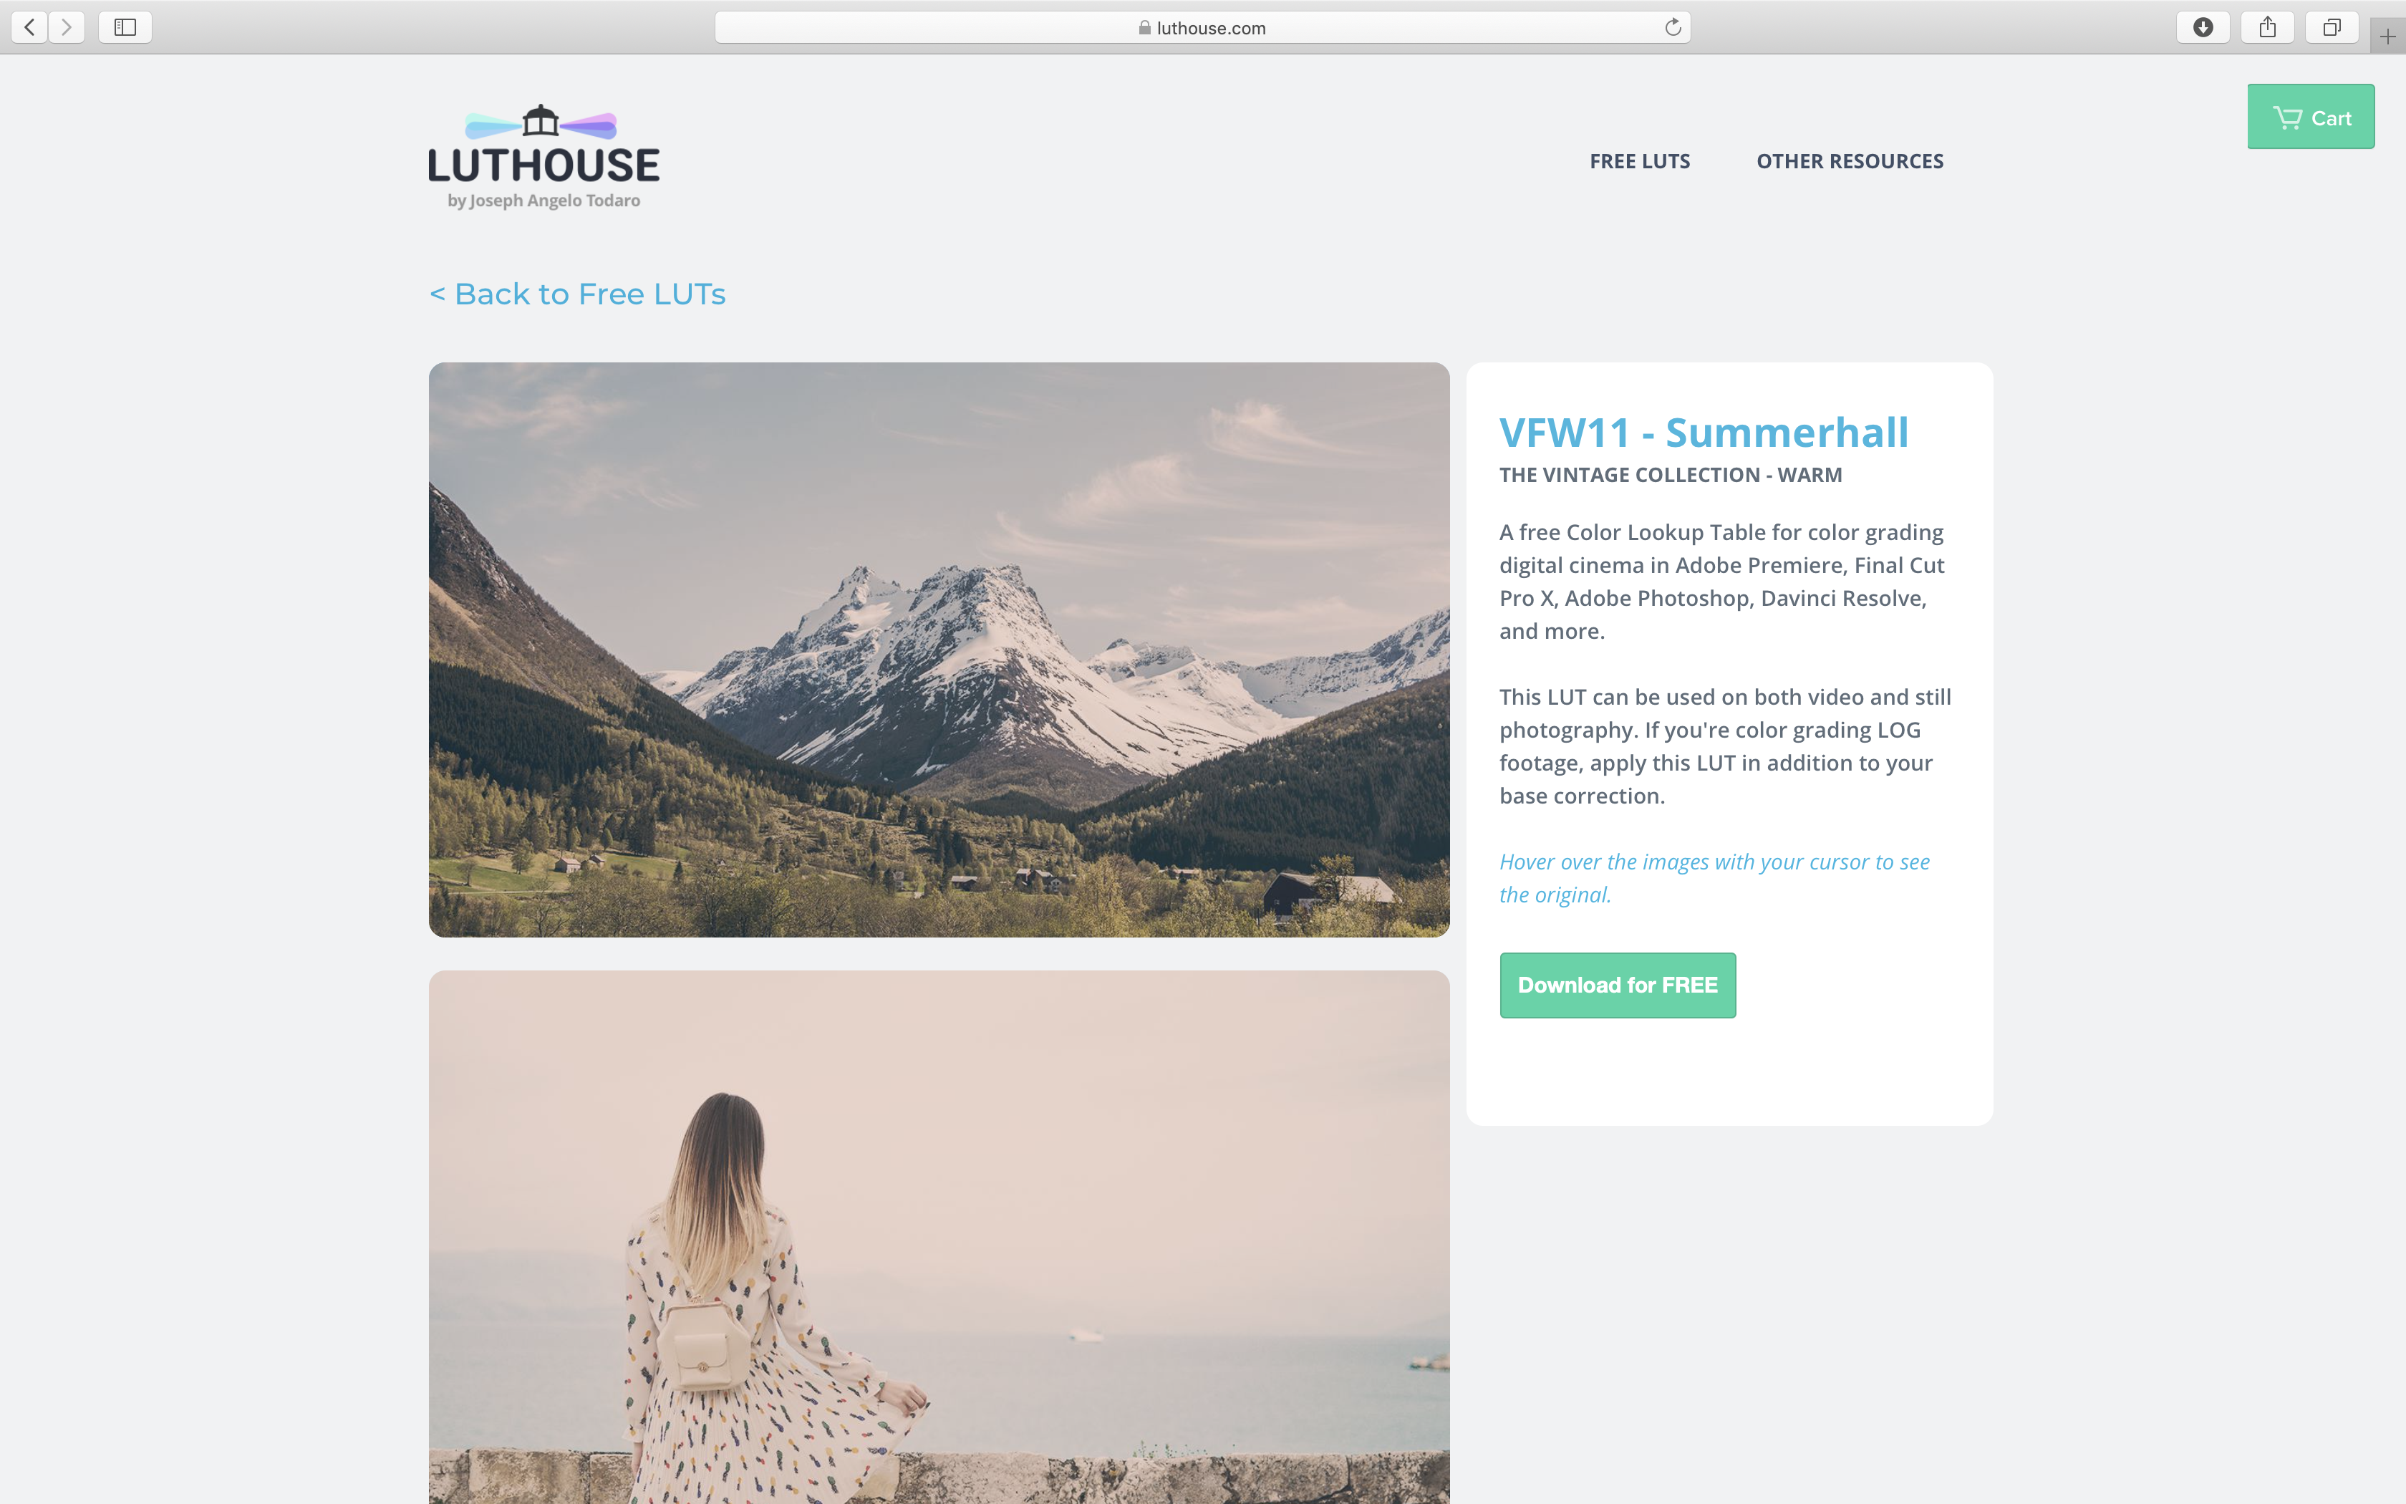Click the Cart icon button
Image resolution: width=2406 pixels, height=1504 pixels.
pos(2312,115)
